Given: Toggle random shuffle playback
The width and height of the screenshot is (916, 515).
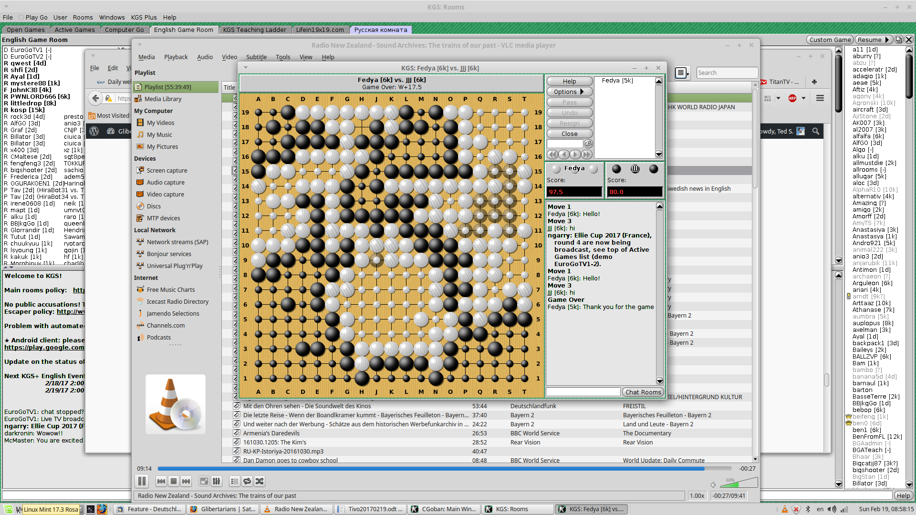Looking at the screenshot, I should coord(260,481).
